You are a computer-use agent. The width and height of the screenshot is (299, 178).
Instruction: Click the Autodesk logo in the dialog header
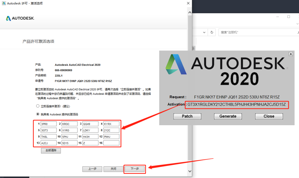(20, 18)
